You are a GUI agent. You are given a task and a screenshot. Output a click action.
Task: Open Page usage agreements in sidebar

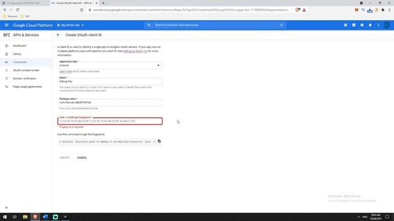click(27, 87)
